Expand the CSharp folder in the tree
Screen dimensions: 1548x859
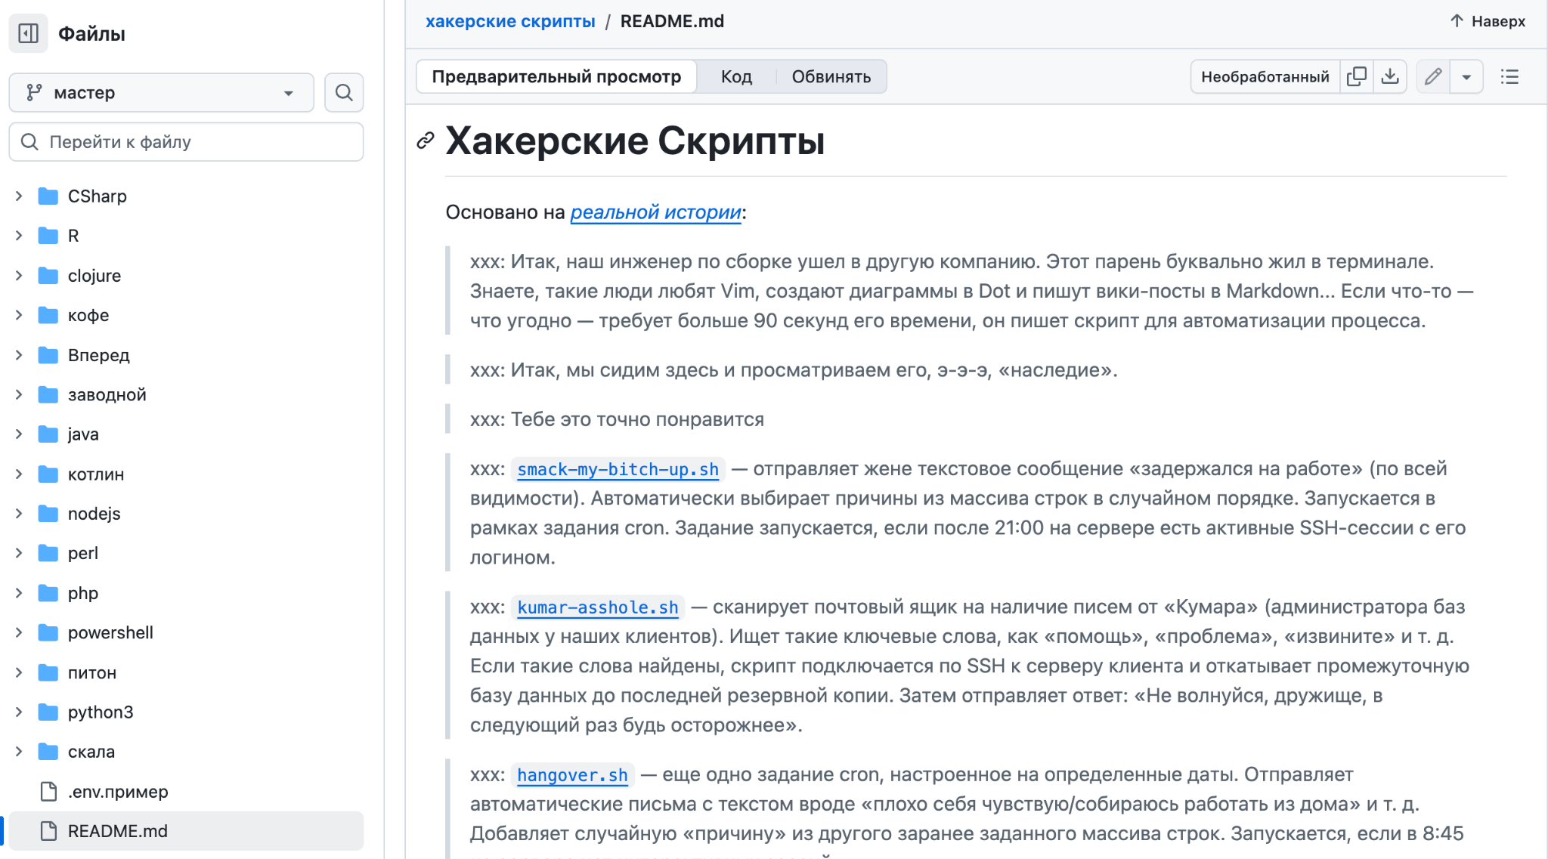18,196
